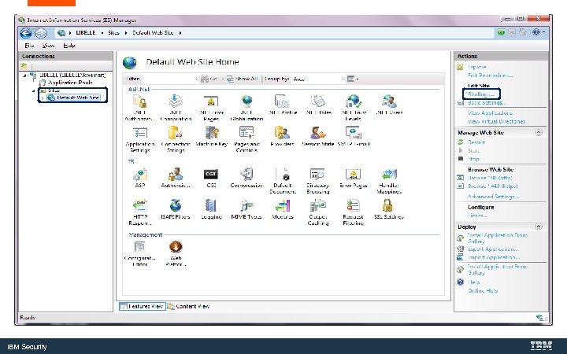Open the Directory Browsing feature
Image resolution: width=567 pixels, height=354 pixels.
click(x=317, y=181)
